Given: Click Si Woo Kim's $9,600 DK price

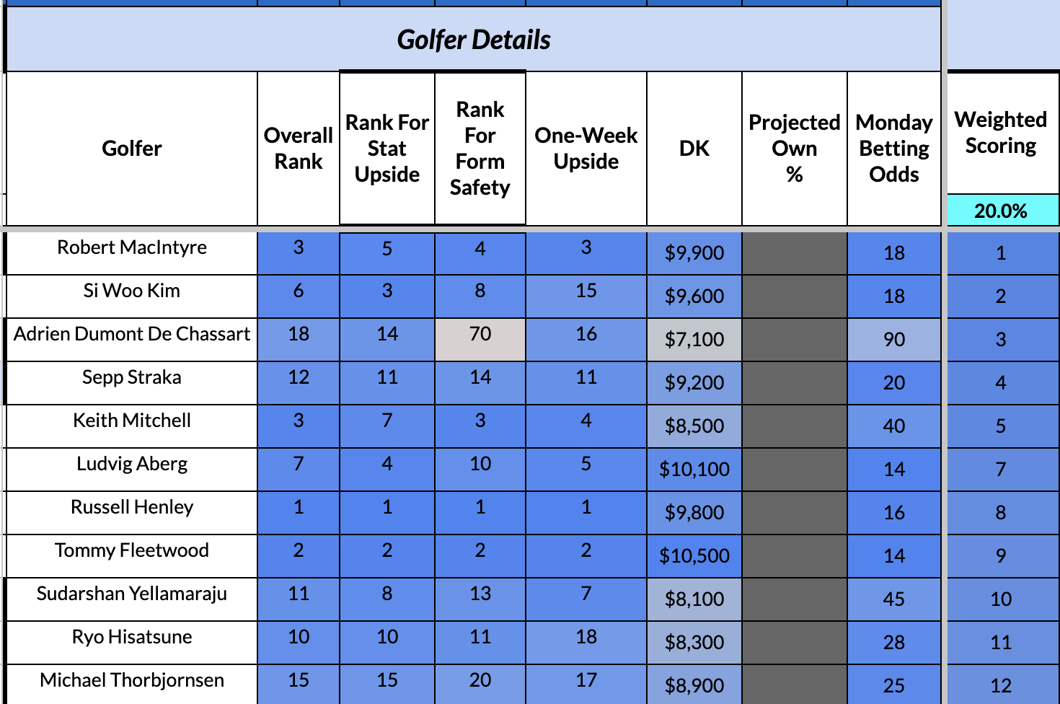Looking at the screenshot, I should tap(694, 296).
